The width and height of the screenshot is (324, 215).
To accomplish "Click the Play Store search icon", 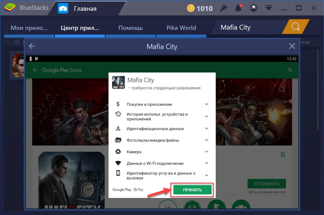I will (x=290, y=70).
